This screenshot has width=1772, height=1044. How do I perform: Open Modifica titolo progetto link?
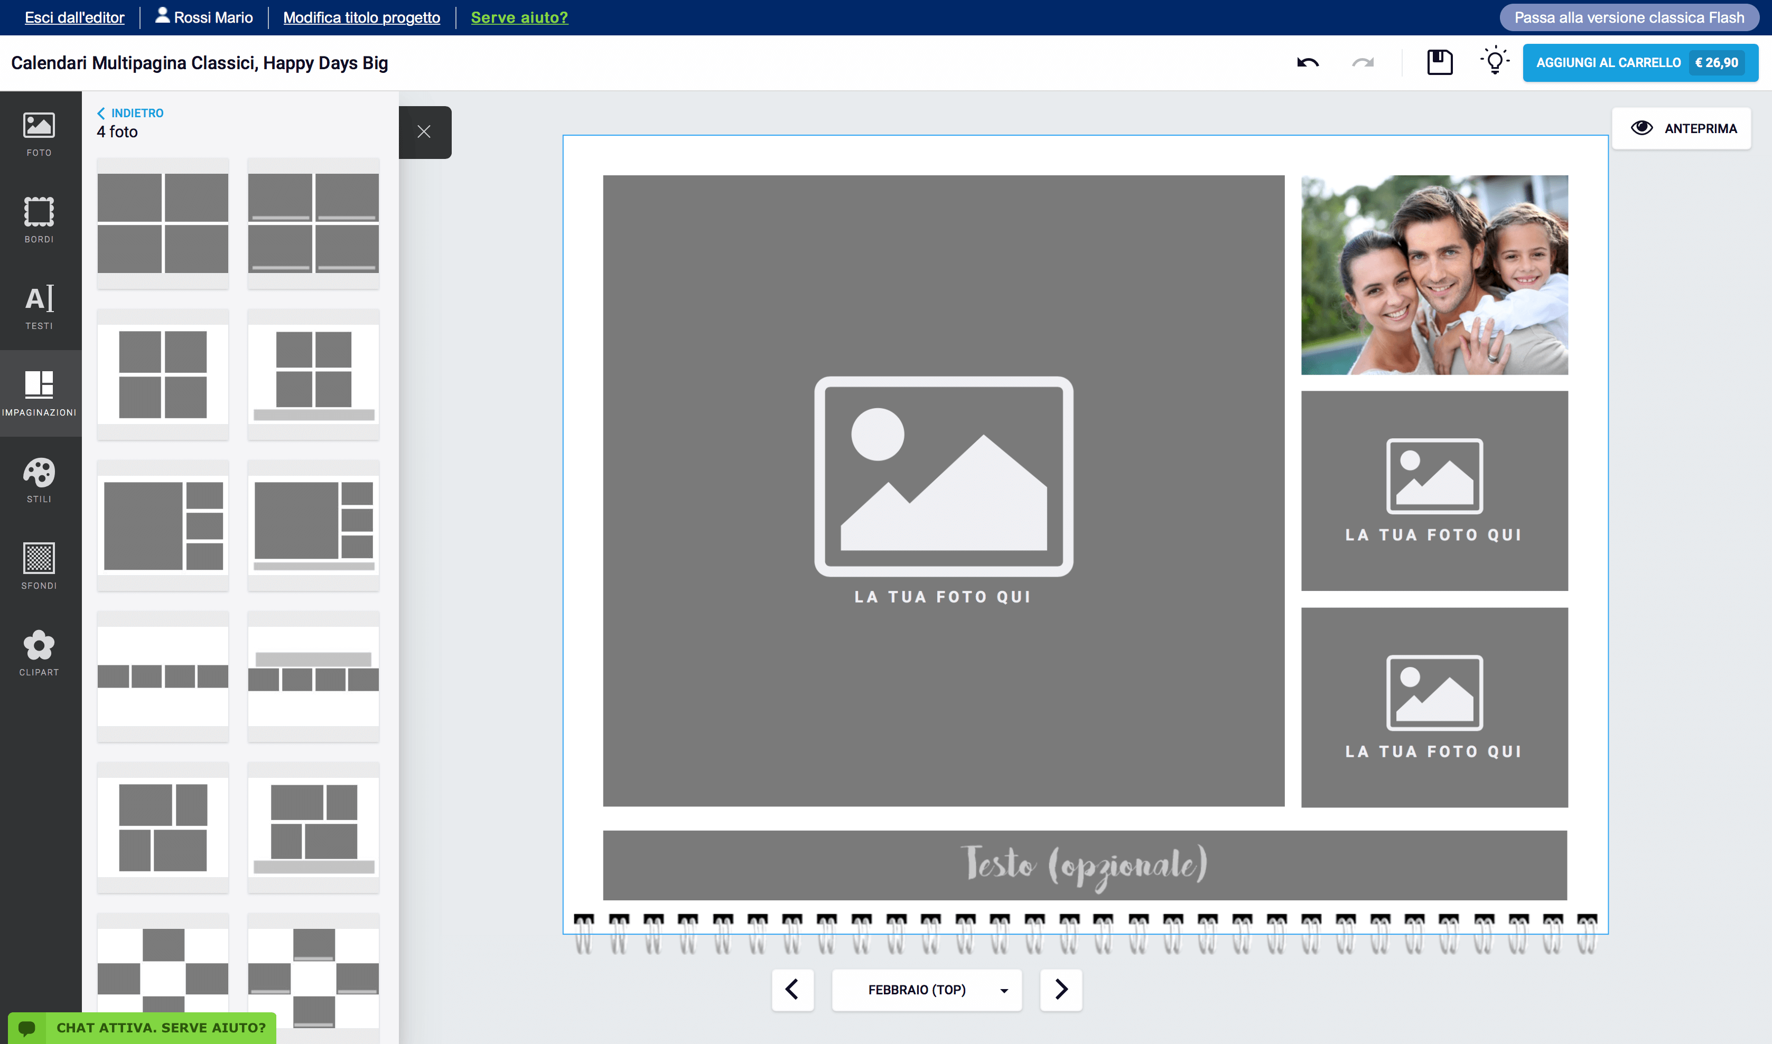(x=362, y=17)
